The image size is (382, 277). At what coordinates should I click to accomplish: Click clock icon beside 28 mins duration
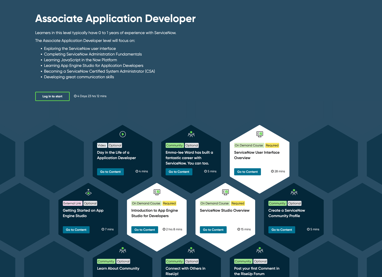click(x=272, y=171)
